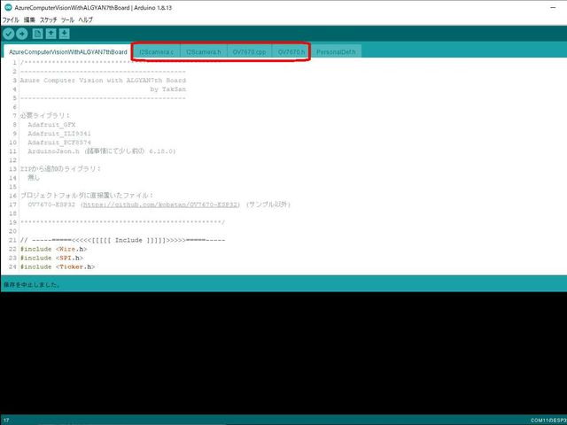The width and height of the screenshot is (567, 425).
Task: Go to the PersonalDef.h tab
Action: click(x=336, y=52)
